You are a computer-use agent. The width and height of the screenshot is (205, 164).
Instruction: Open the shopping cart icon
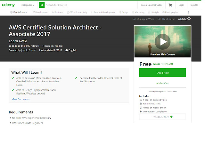click(170, 5)
